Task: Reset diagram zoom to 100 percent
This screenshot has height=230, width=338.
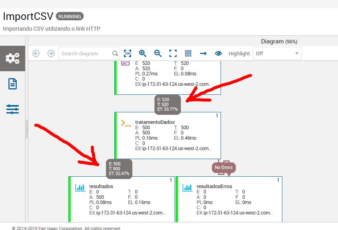Action: click(128, 53)
